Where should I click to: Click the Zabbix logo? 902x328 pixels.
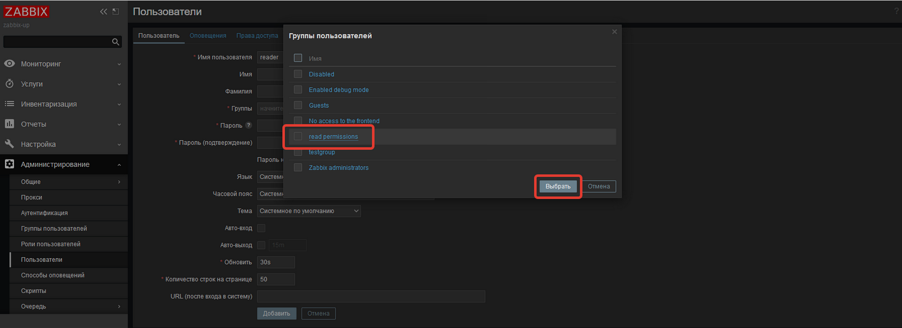(26, 11)
